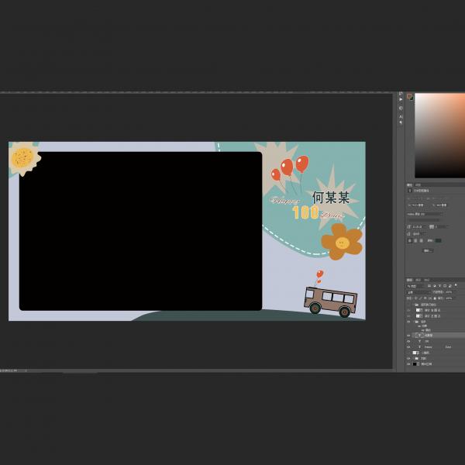
Task: Click the brown bus on the canvas
Action: coord(330,300)
